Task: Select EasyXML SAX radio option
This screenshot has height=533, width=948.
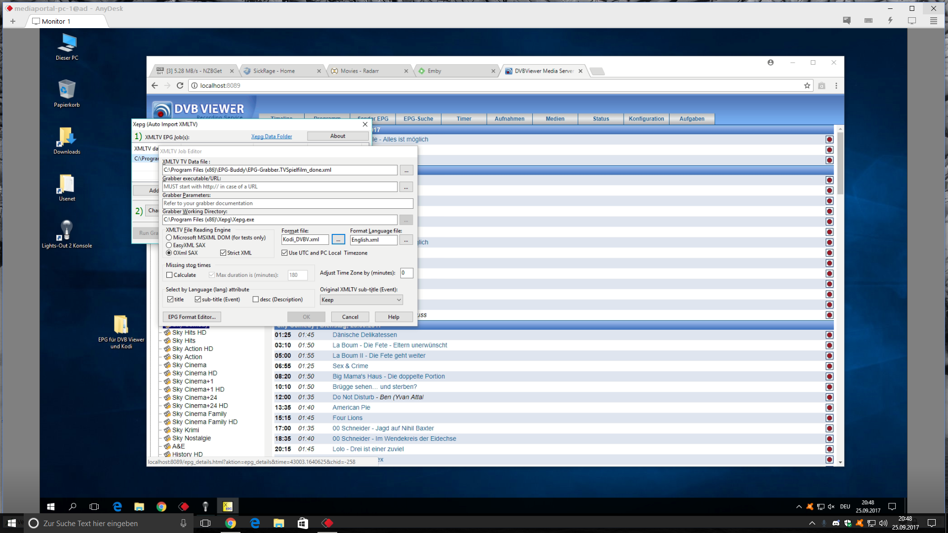Action: 169,245
